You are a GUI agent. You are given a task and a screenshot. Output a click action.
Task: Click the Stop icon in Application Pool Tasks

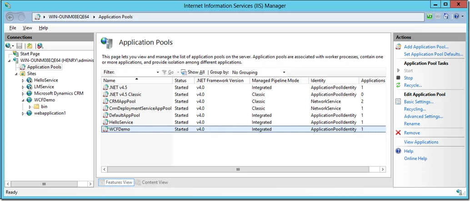(x=399, y=78)
